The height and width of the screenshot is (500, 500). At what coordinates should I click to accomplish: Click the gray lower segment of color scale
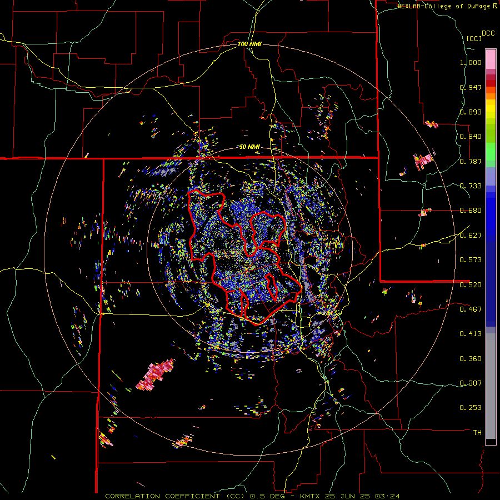pyautogui.click(x=491, y=386)
